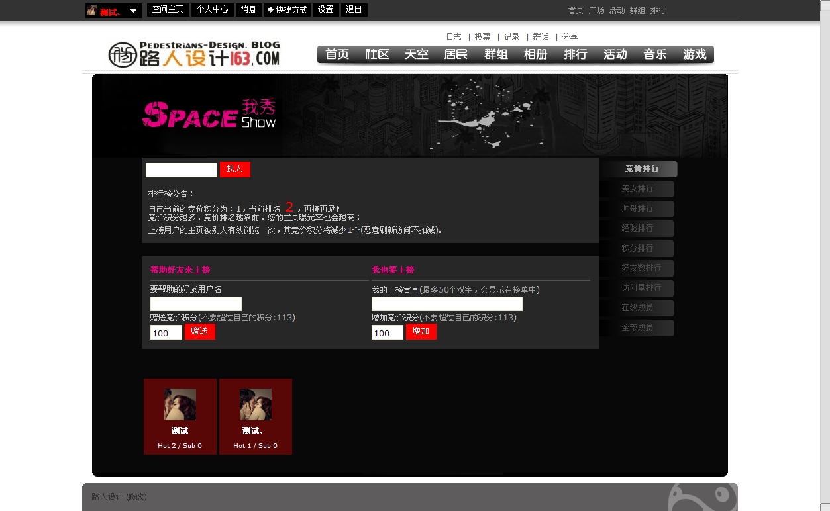Select 音乐 in main navigation
The image size is (830, 511).
pyautogui.click(x=655, y=54)
